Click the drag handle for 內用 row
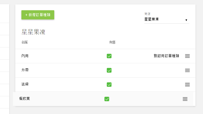Image resolution: width=203 pixels, height=114 pixels. tap(187, 56)
